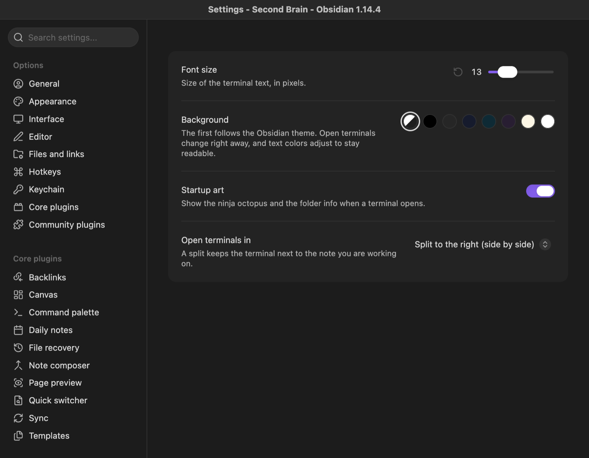This screenshot has height=458, width=589.
Task: Focus the Search settings field
Action: (73, 38)
